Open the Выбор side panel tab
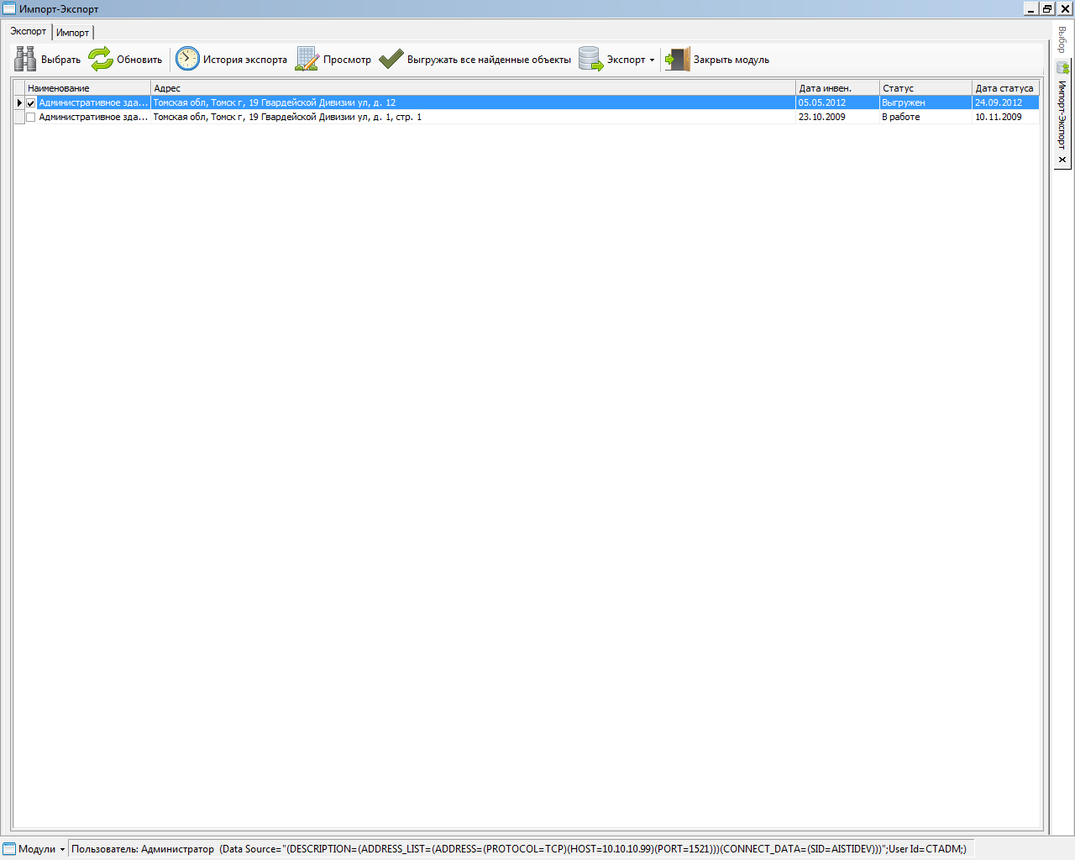 (1062, 39)
